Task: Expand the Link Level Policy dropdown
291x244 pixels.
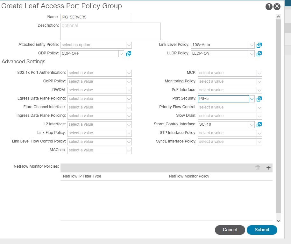Action: click(x=252, y=45)
